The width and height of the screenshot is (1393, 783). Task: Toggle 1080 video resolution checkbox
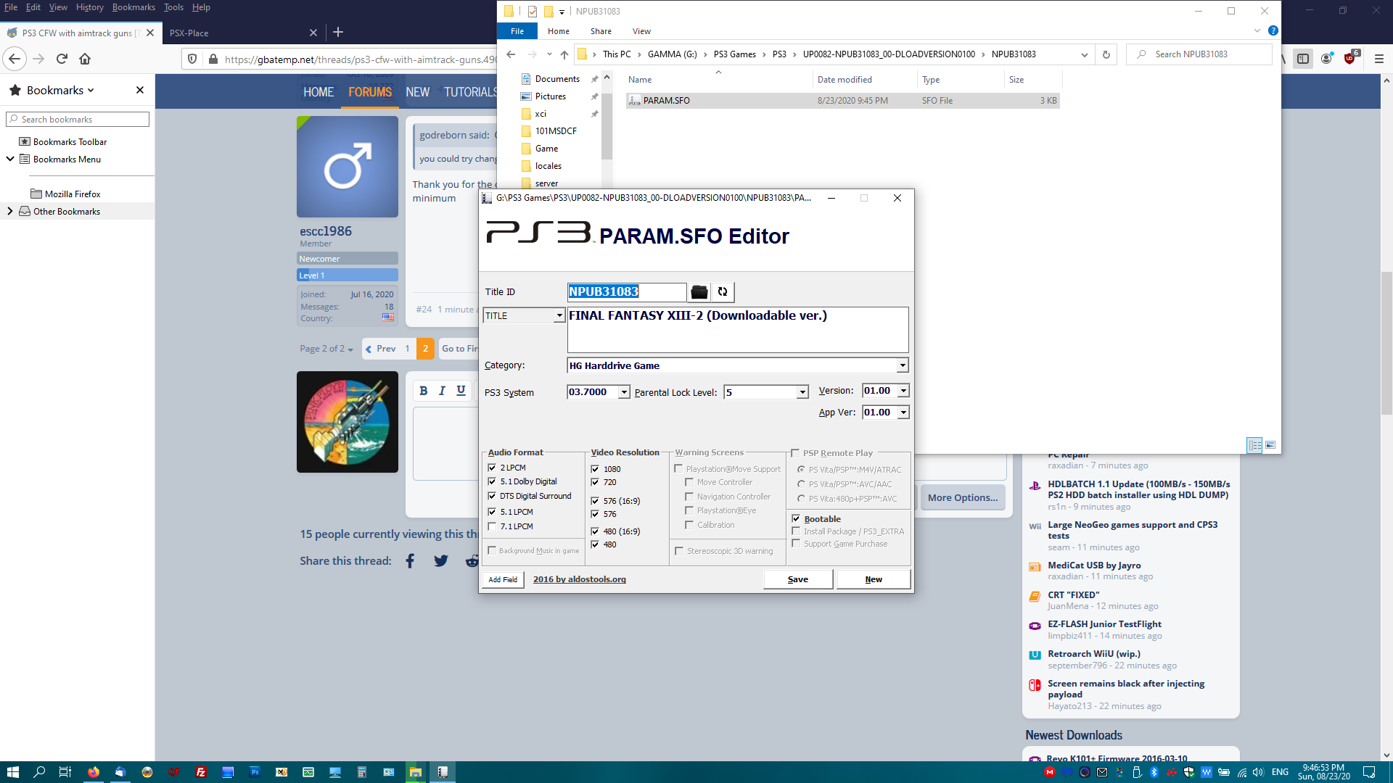click(x=595, y=469)
